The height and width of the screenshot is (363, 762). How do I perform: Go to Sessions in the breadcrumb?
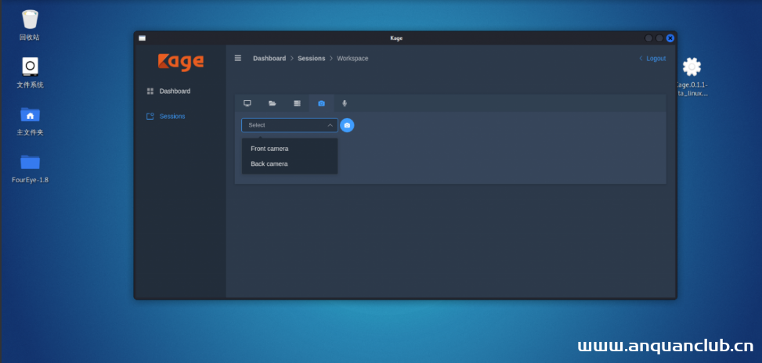coord(311,59)
